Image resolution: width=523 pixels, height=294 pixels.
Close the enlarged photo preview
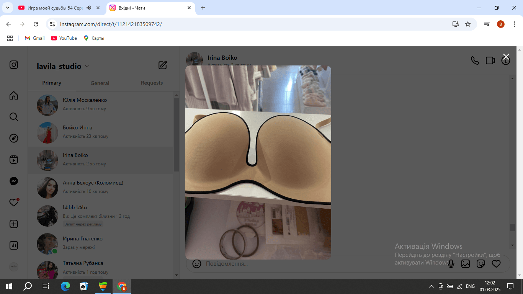tap(506, 57)
